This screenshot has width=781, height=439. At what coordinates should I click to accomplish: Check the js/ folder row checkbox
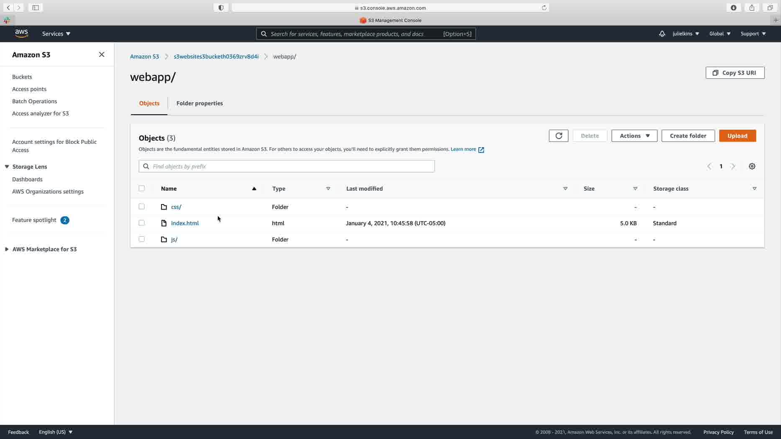click(x=141, y=239)
